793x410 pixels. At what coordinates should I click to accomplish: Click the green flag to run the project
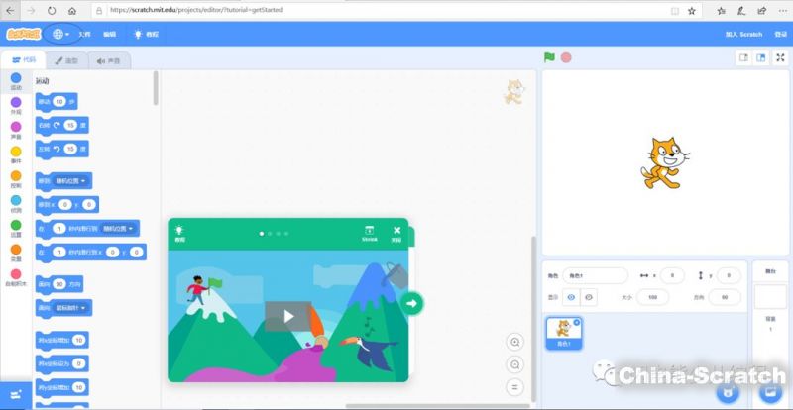click(548, 57)
